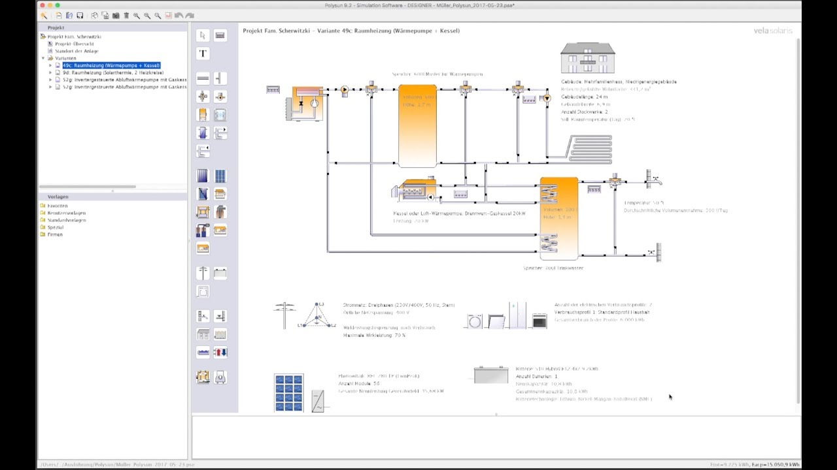Screen dimensions: 837x470
Task: Click the building house image in the diagram
Action: click(588, 58)
